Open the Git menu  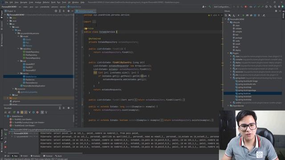tap(69, 2)
